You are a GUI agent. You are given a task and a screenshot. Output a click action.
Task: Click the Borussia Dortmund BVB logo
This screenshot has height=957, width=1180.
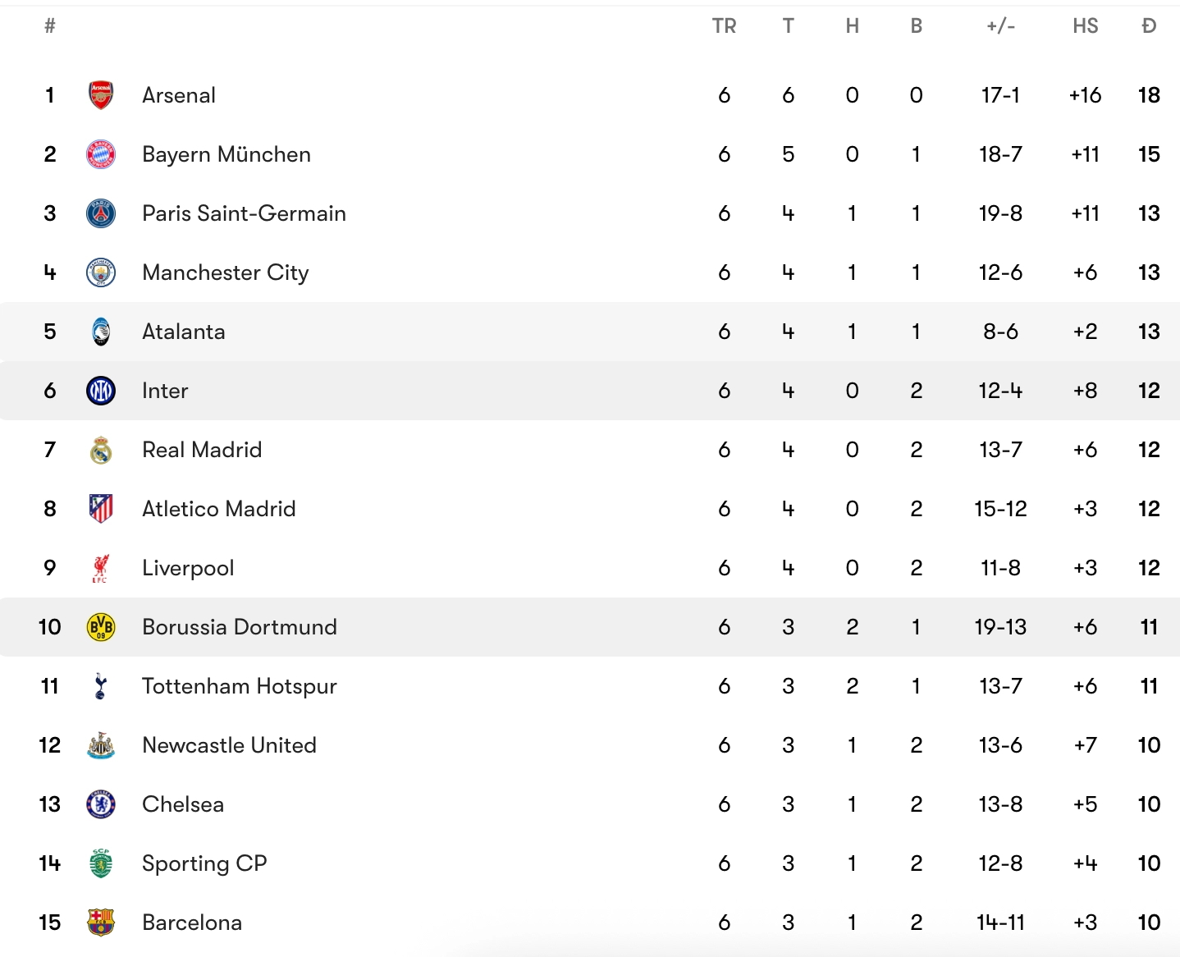click(101, 627)
